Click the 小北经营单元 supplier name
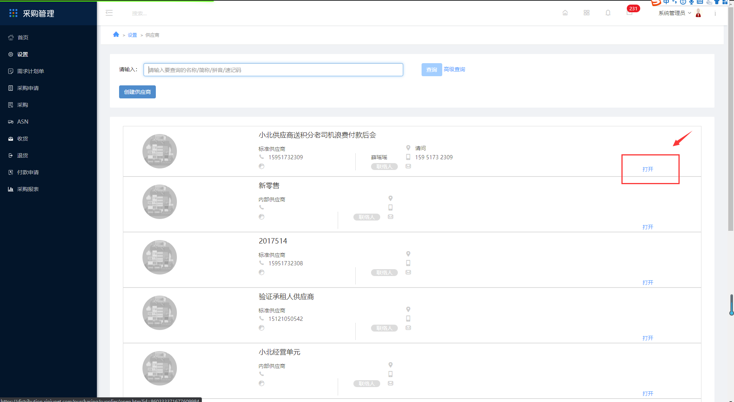The height and width of the screenshot is (402, 734). (x=280, y=352)
